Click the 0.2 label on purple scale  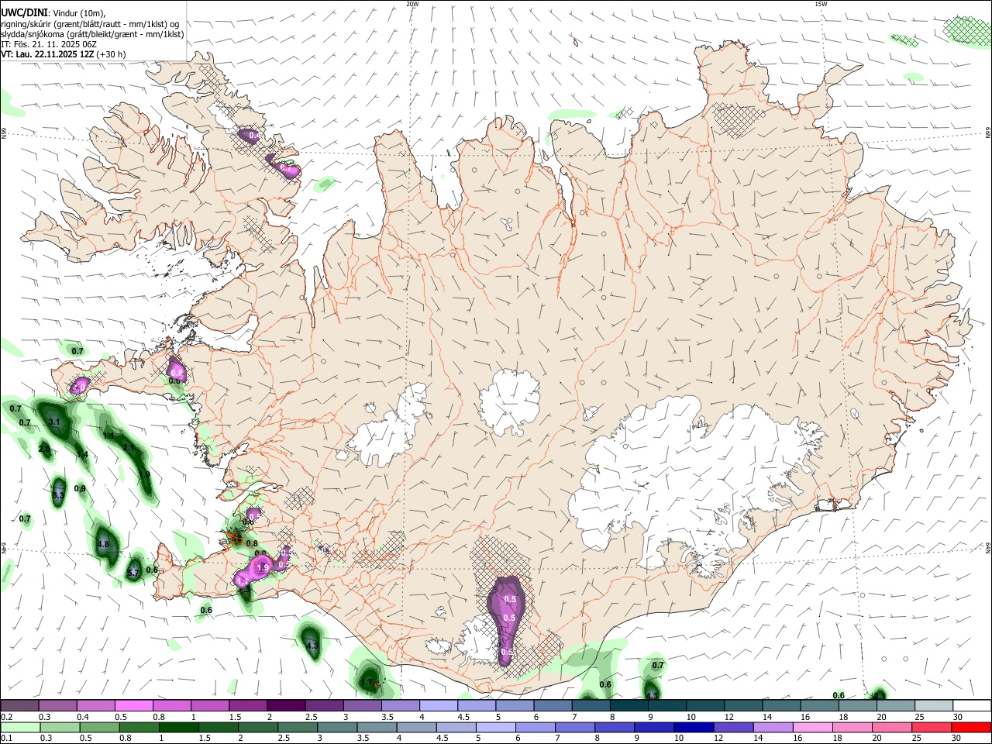[7, 717]
